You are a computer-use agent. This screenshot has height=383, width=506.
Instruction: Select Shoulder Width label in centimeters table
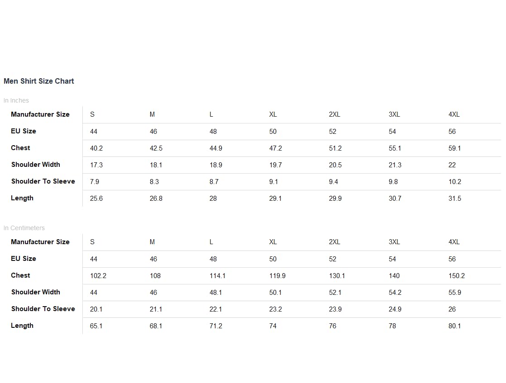coord(36,292)
